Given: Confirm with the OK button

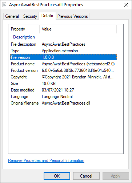Looking at the screenshot, I should [x=57, y=176].
